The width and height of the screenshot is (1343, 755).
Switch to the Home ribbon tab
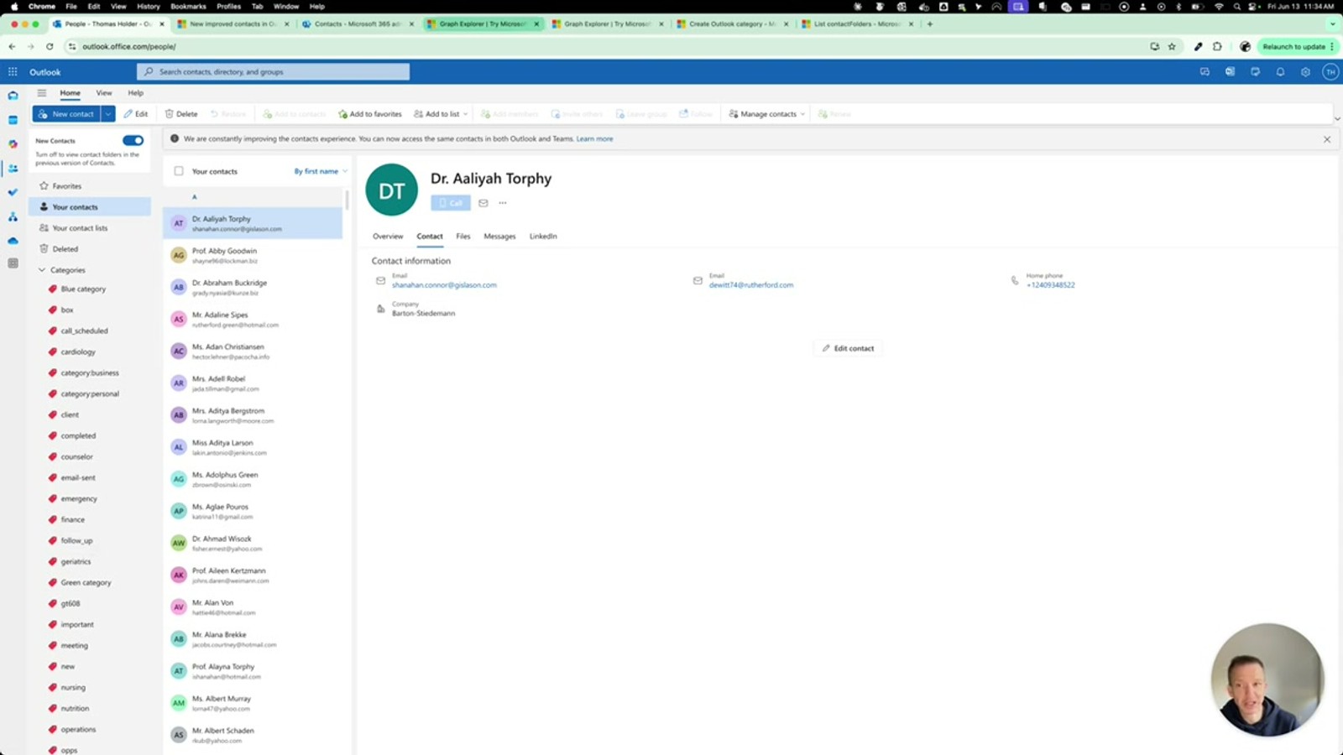70,93
